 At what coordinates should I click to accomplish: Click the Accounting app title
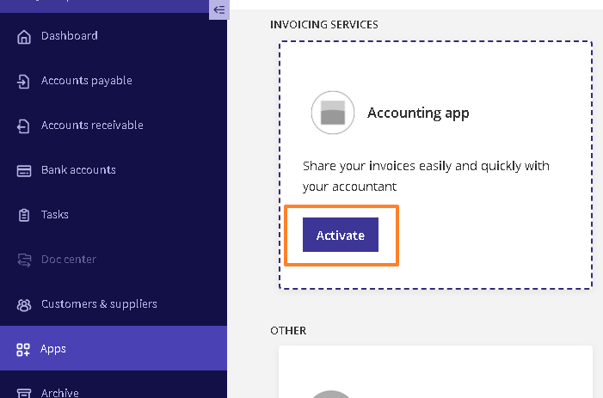pos(418,113)
